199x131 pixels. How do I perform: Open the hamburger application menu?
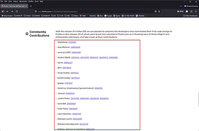point(196,12)
